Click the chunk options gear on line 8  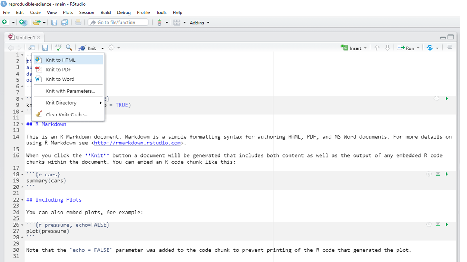(436, 99)
